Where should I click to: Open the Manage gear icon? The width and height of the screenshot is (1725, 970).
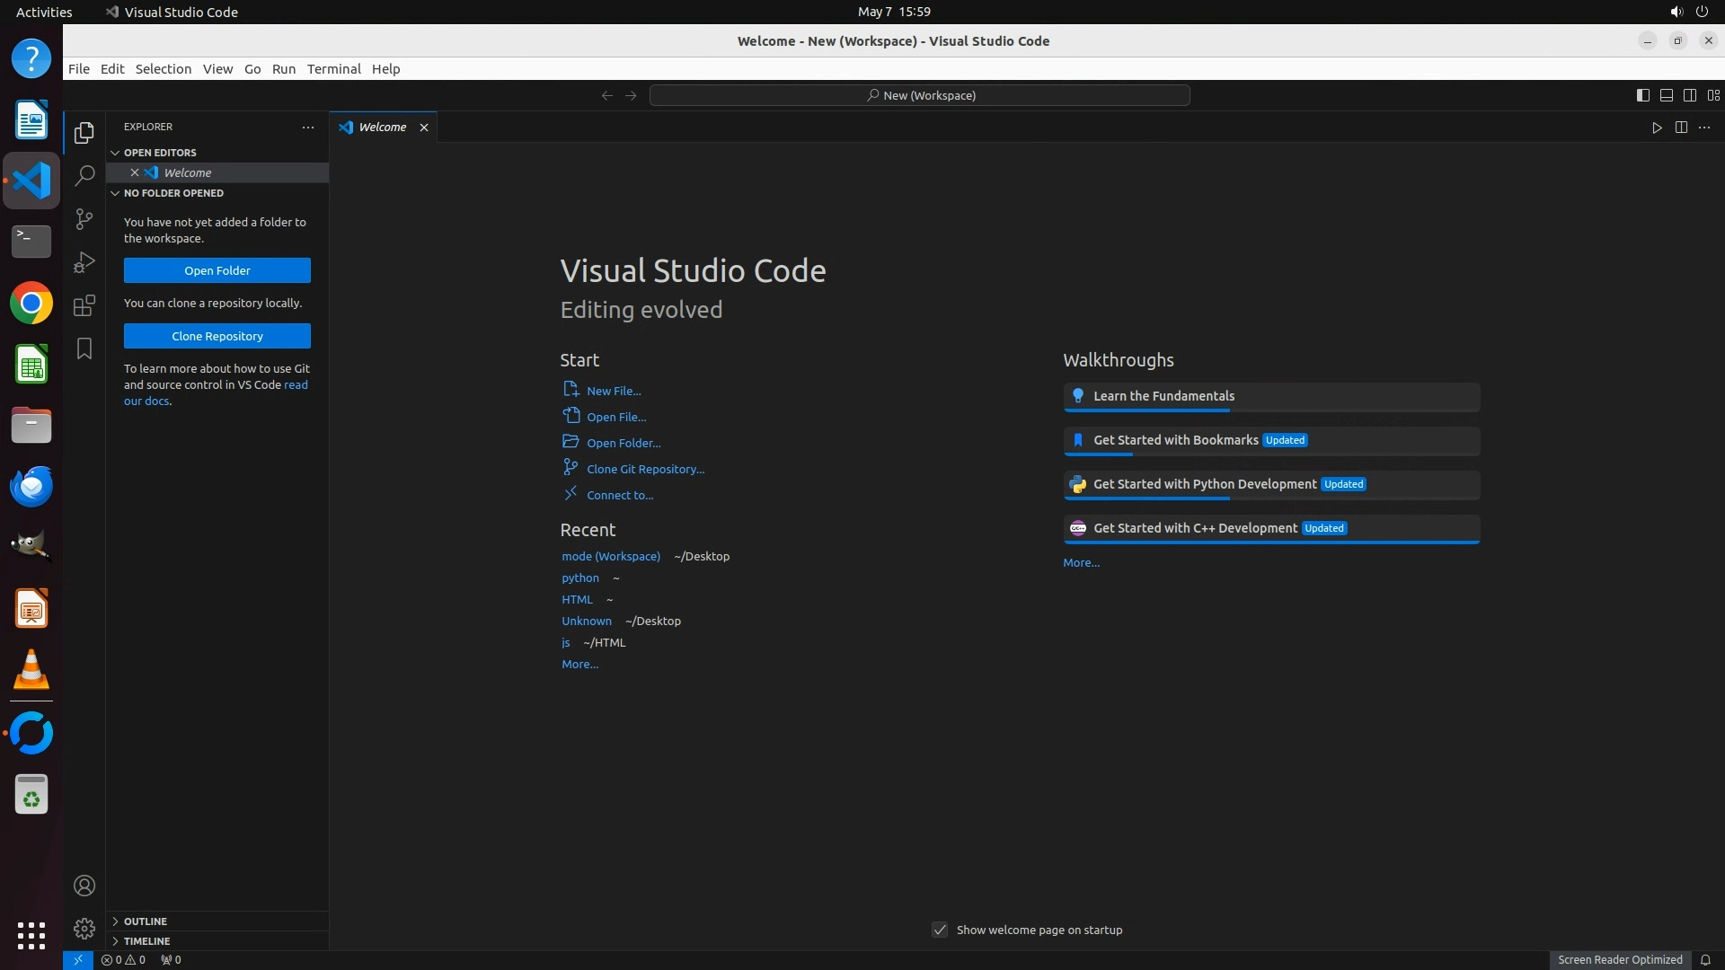pos(84,928)
